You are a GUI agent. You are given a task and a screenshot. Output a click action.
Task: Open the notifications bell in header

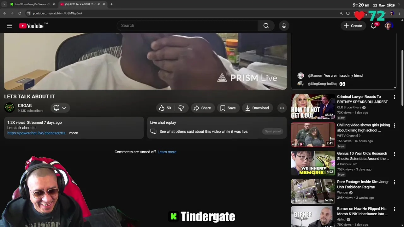pyautogui.click(x=373, y=26)
